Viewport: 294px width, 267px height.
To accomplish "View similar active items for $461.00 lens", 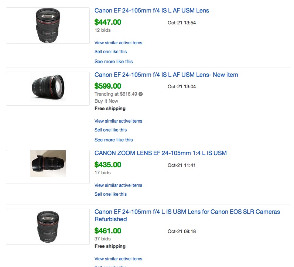I will 118,259.
